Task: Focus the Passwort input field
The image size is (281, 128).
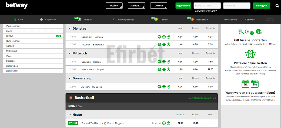Action: 237,6
